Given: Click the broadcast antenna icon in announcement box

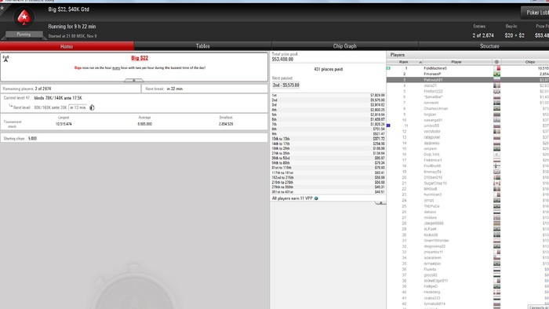Looking at the screenshot, I should (x=5, y=59).
